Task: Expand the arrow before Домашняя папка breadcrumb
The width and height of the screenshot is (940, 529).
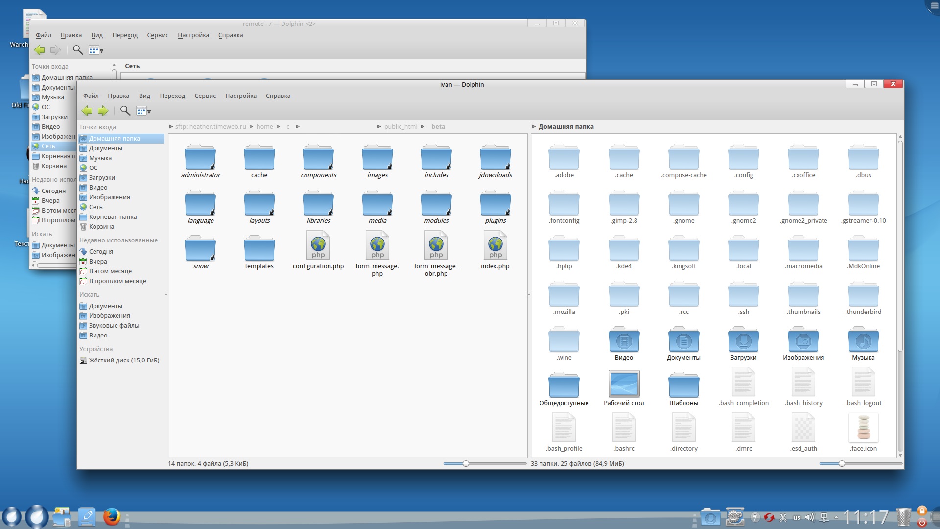Action: [x=534, y=127]
